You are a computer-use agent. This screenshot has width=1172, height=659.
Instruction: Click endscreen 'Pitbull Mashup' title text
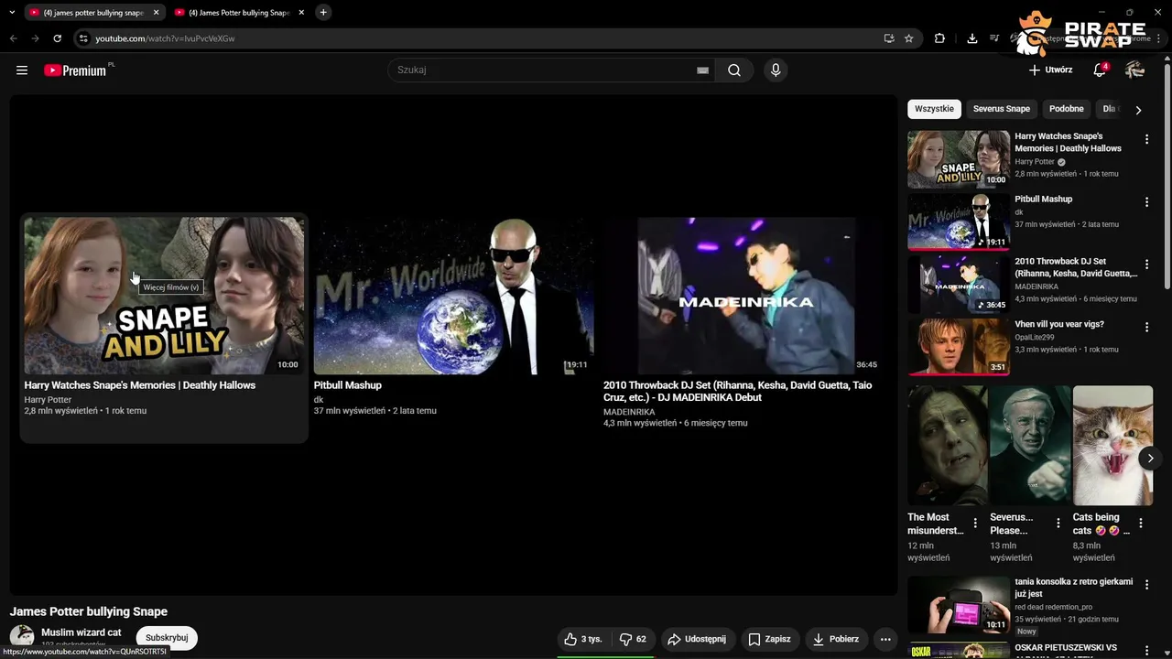coord(348,385)
